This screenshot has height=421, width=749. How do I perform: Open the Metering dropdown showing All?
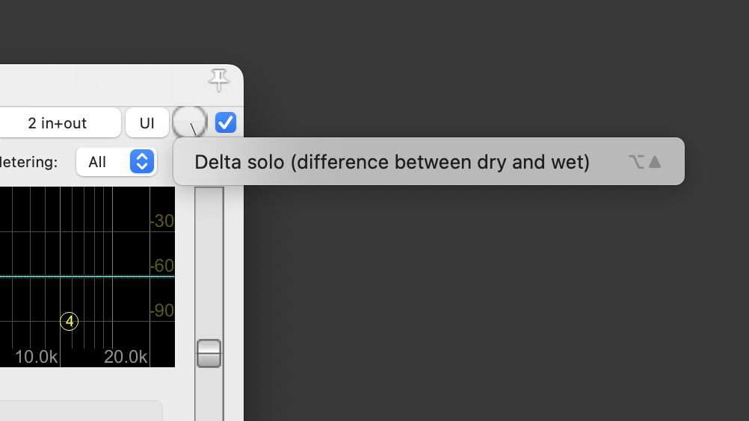(x=117, y=162)
